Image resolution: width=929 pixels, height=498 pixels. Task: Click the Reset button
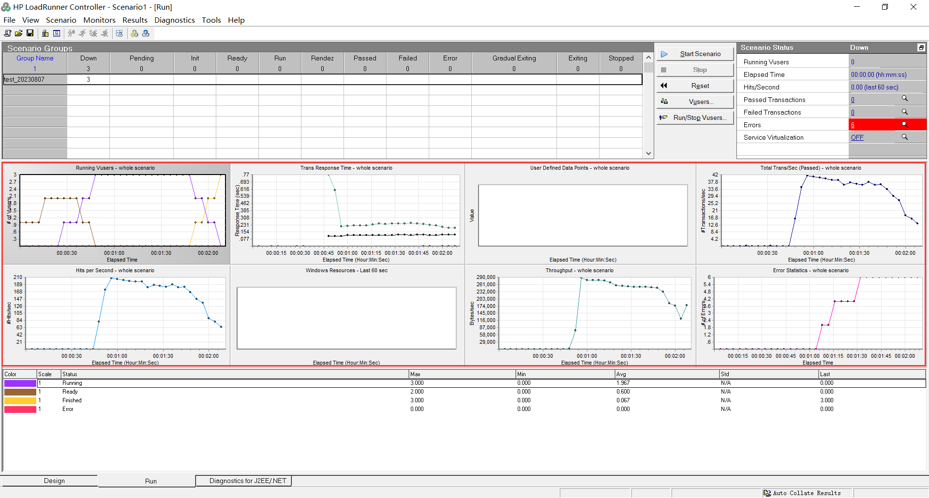[x=695, y=86]
